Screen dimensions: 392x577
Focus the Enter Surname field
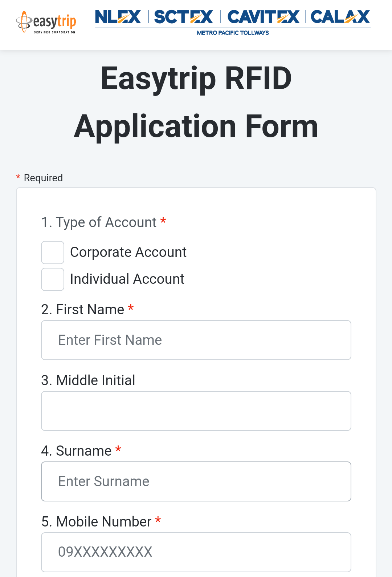(x=196, y=481)
